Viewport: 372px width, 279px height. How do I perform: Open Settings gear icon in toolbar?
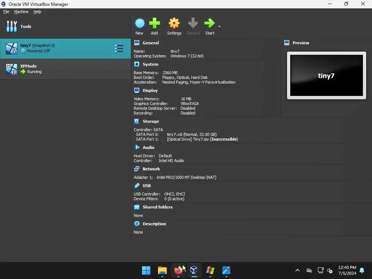click(174, 23)
